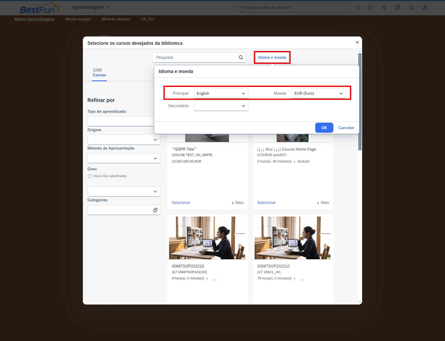Screen dimensions: 445x341
Task: Open the support headset icon
Action: [x=384, y=8]
